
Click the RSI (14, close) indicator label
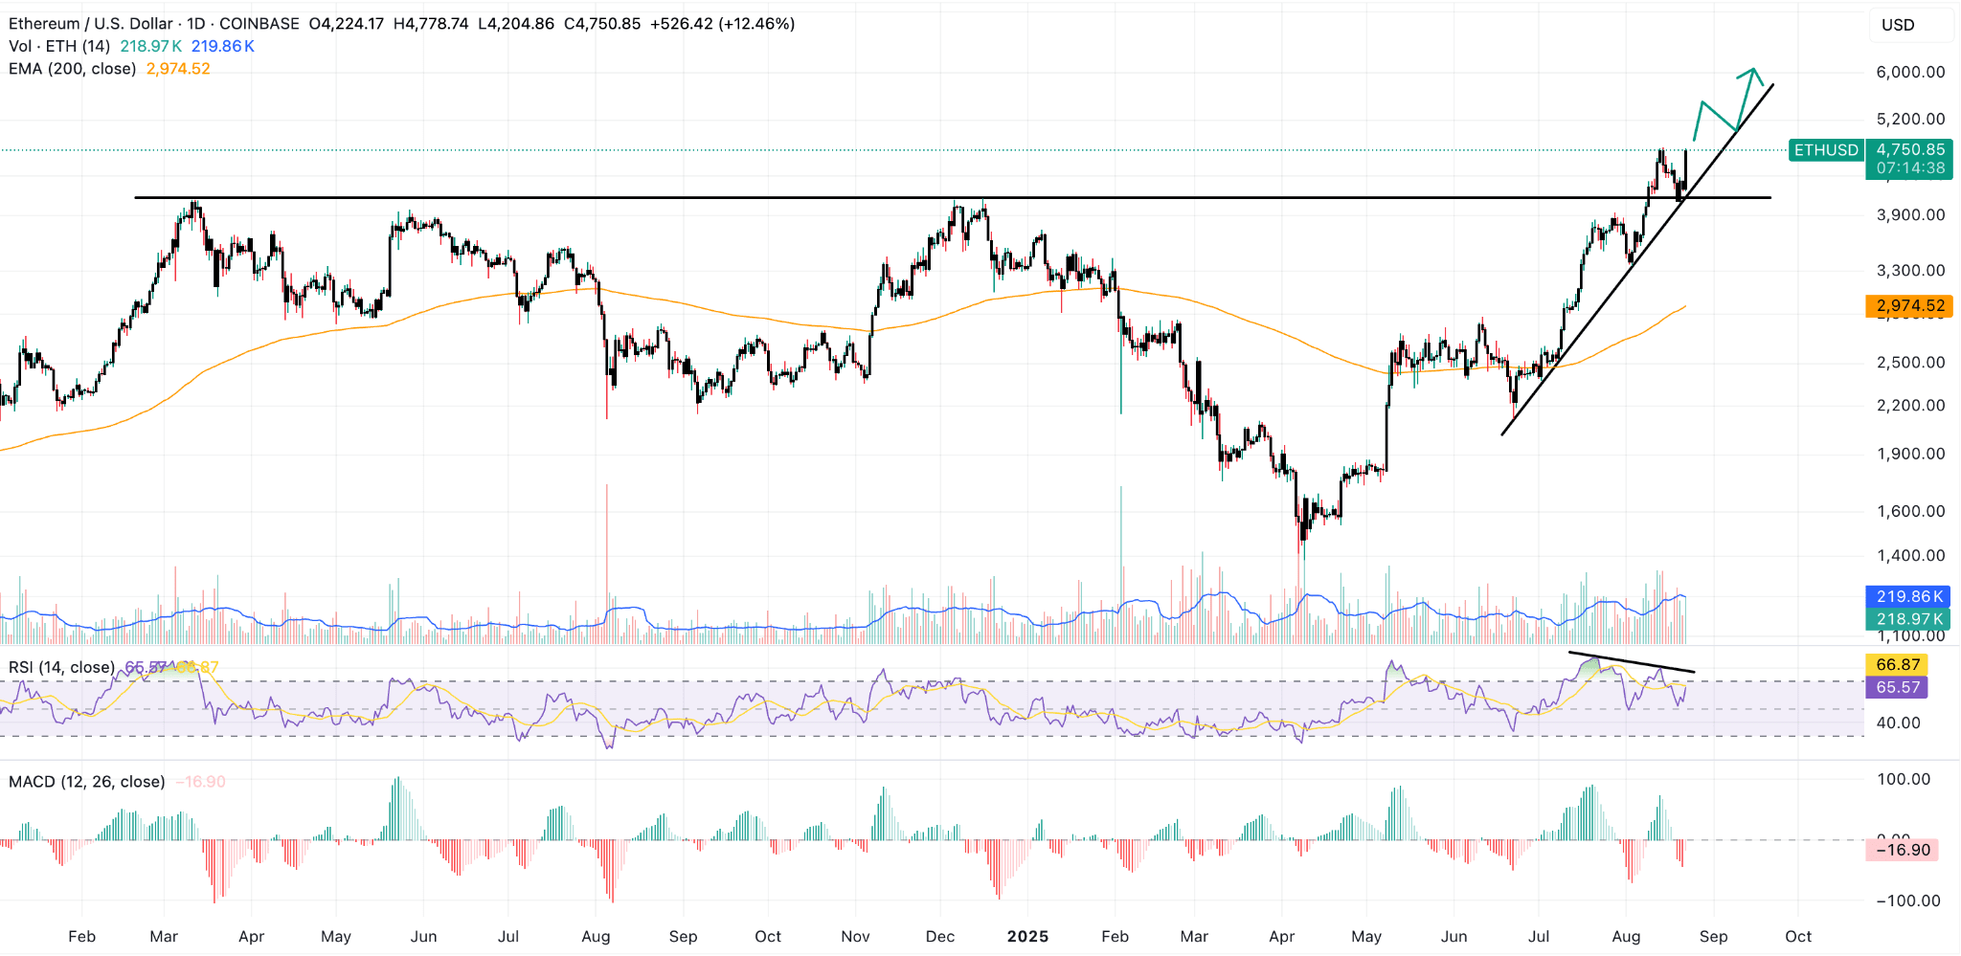coord(62,667)
